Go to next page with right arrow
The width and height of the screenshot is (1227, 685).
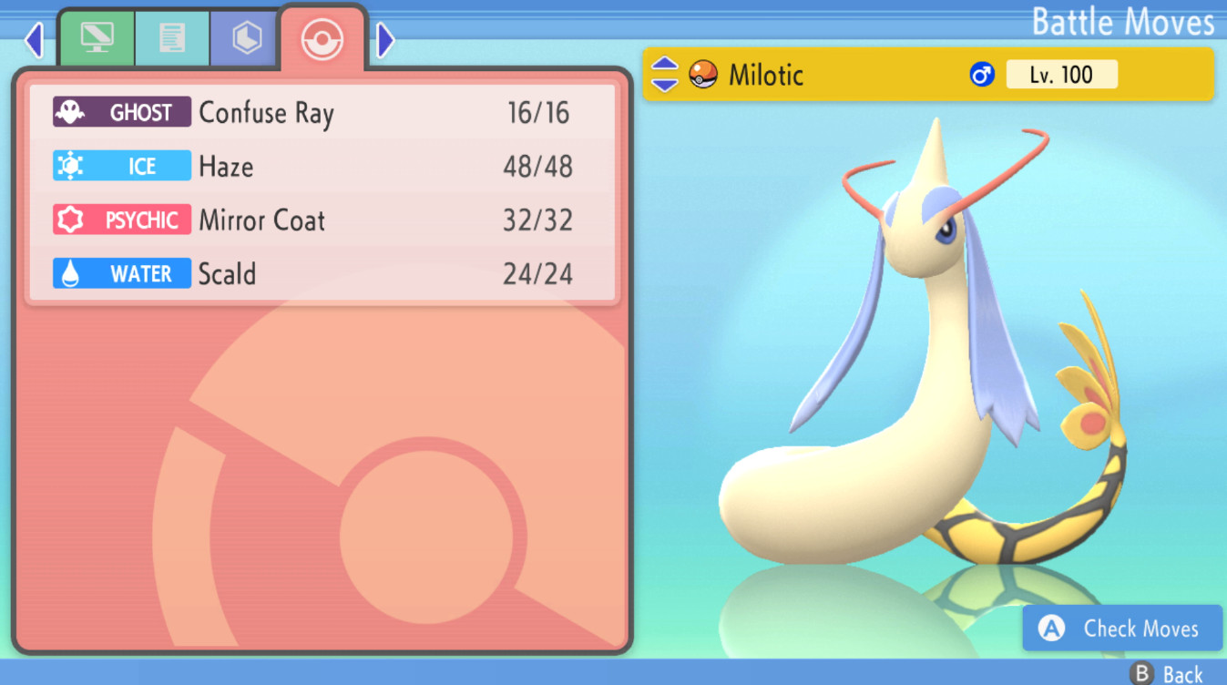click(385, 40)
